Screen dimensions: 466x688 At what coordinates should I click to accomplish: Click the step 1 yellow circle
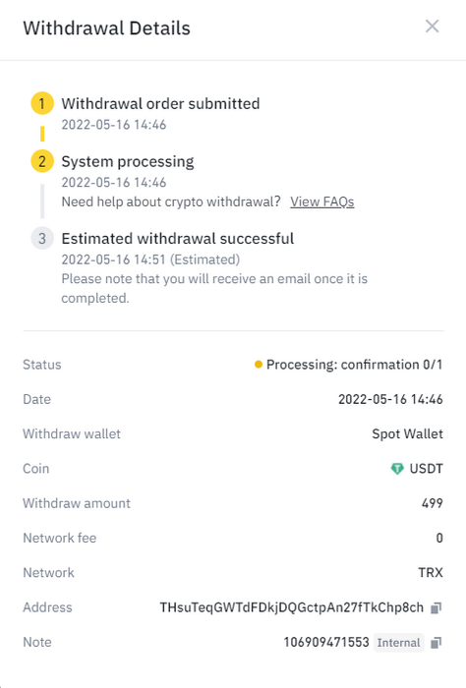pos(42,103)
